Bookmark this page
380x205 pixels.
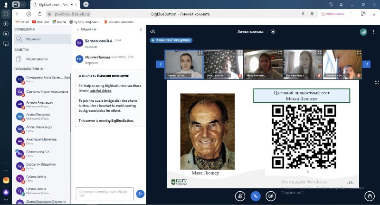312,14
